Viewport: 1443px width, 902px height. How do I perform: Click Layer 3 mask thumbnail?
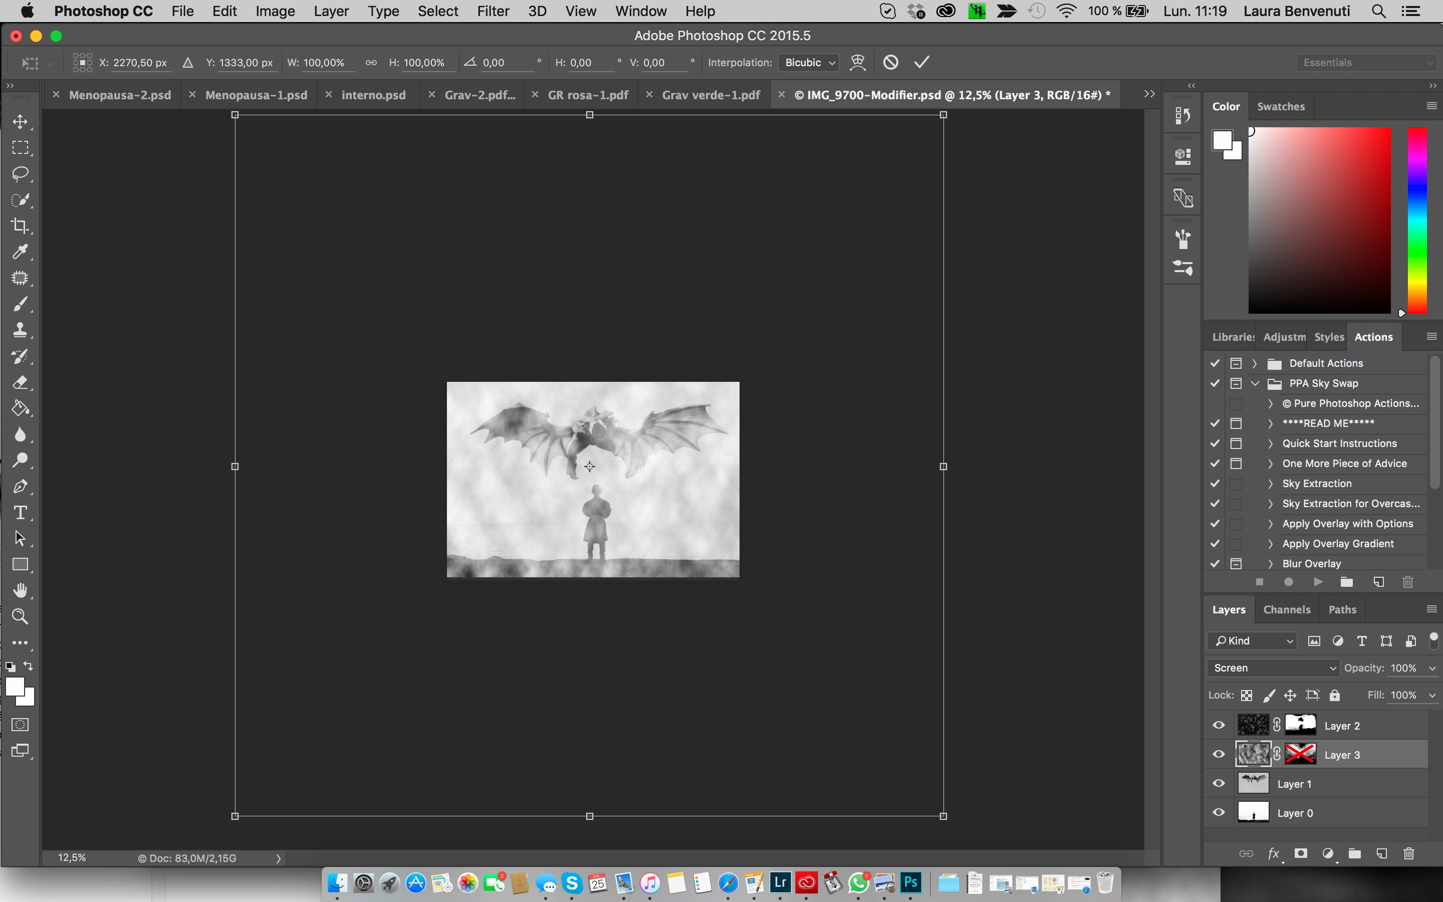click(1301, 754)
